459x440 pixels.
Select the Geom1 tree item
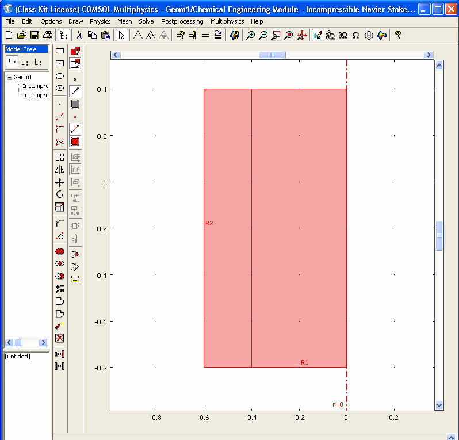(x=22, y=77)
